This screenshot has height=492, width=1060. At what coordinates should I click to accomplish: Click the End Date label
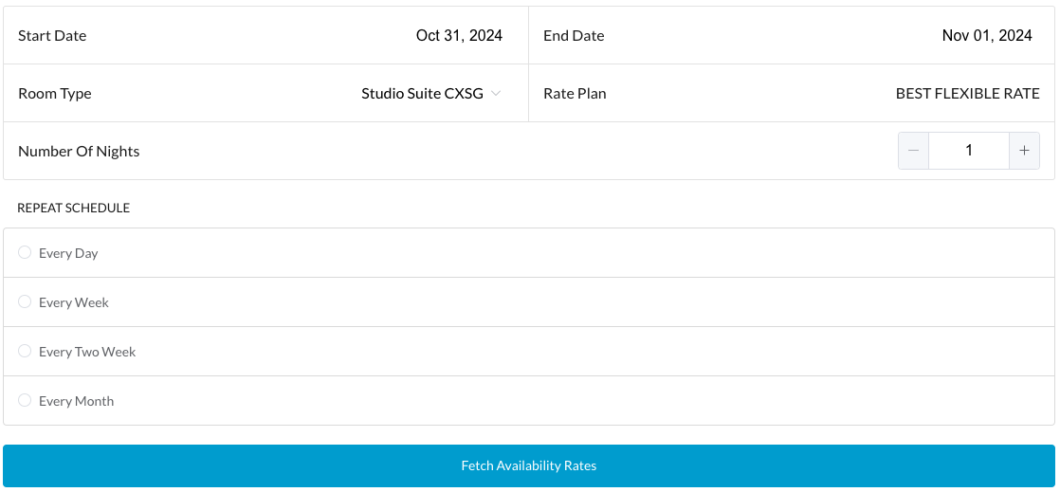pyautogui.click(x=574, y=36)
